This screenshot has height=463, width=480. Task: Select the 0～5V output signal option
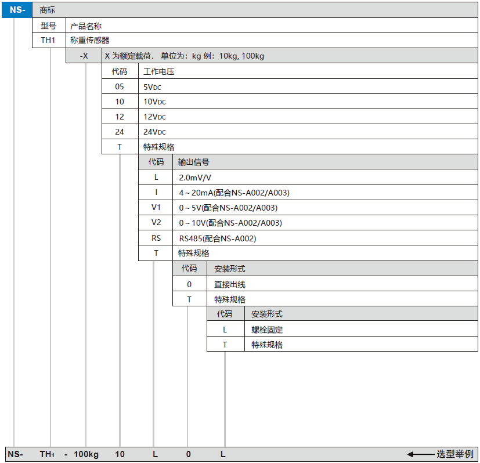click(x=228, y=208)
